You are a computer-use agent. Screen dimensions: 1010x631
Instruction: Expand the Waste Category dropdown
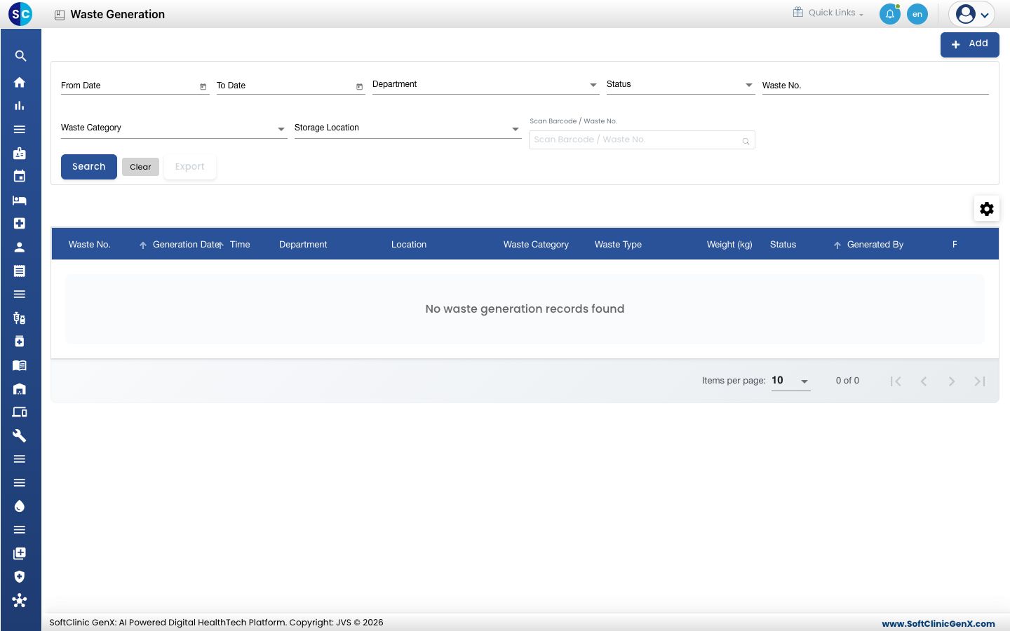click(x=174, y=128)
